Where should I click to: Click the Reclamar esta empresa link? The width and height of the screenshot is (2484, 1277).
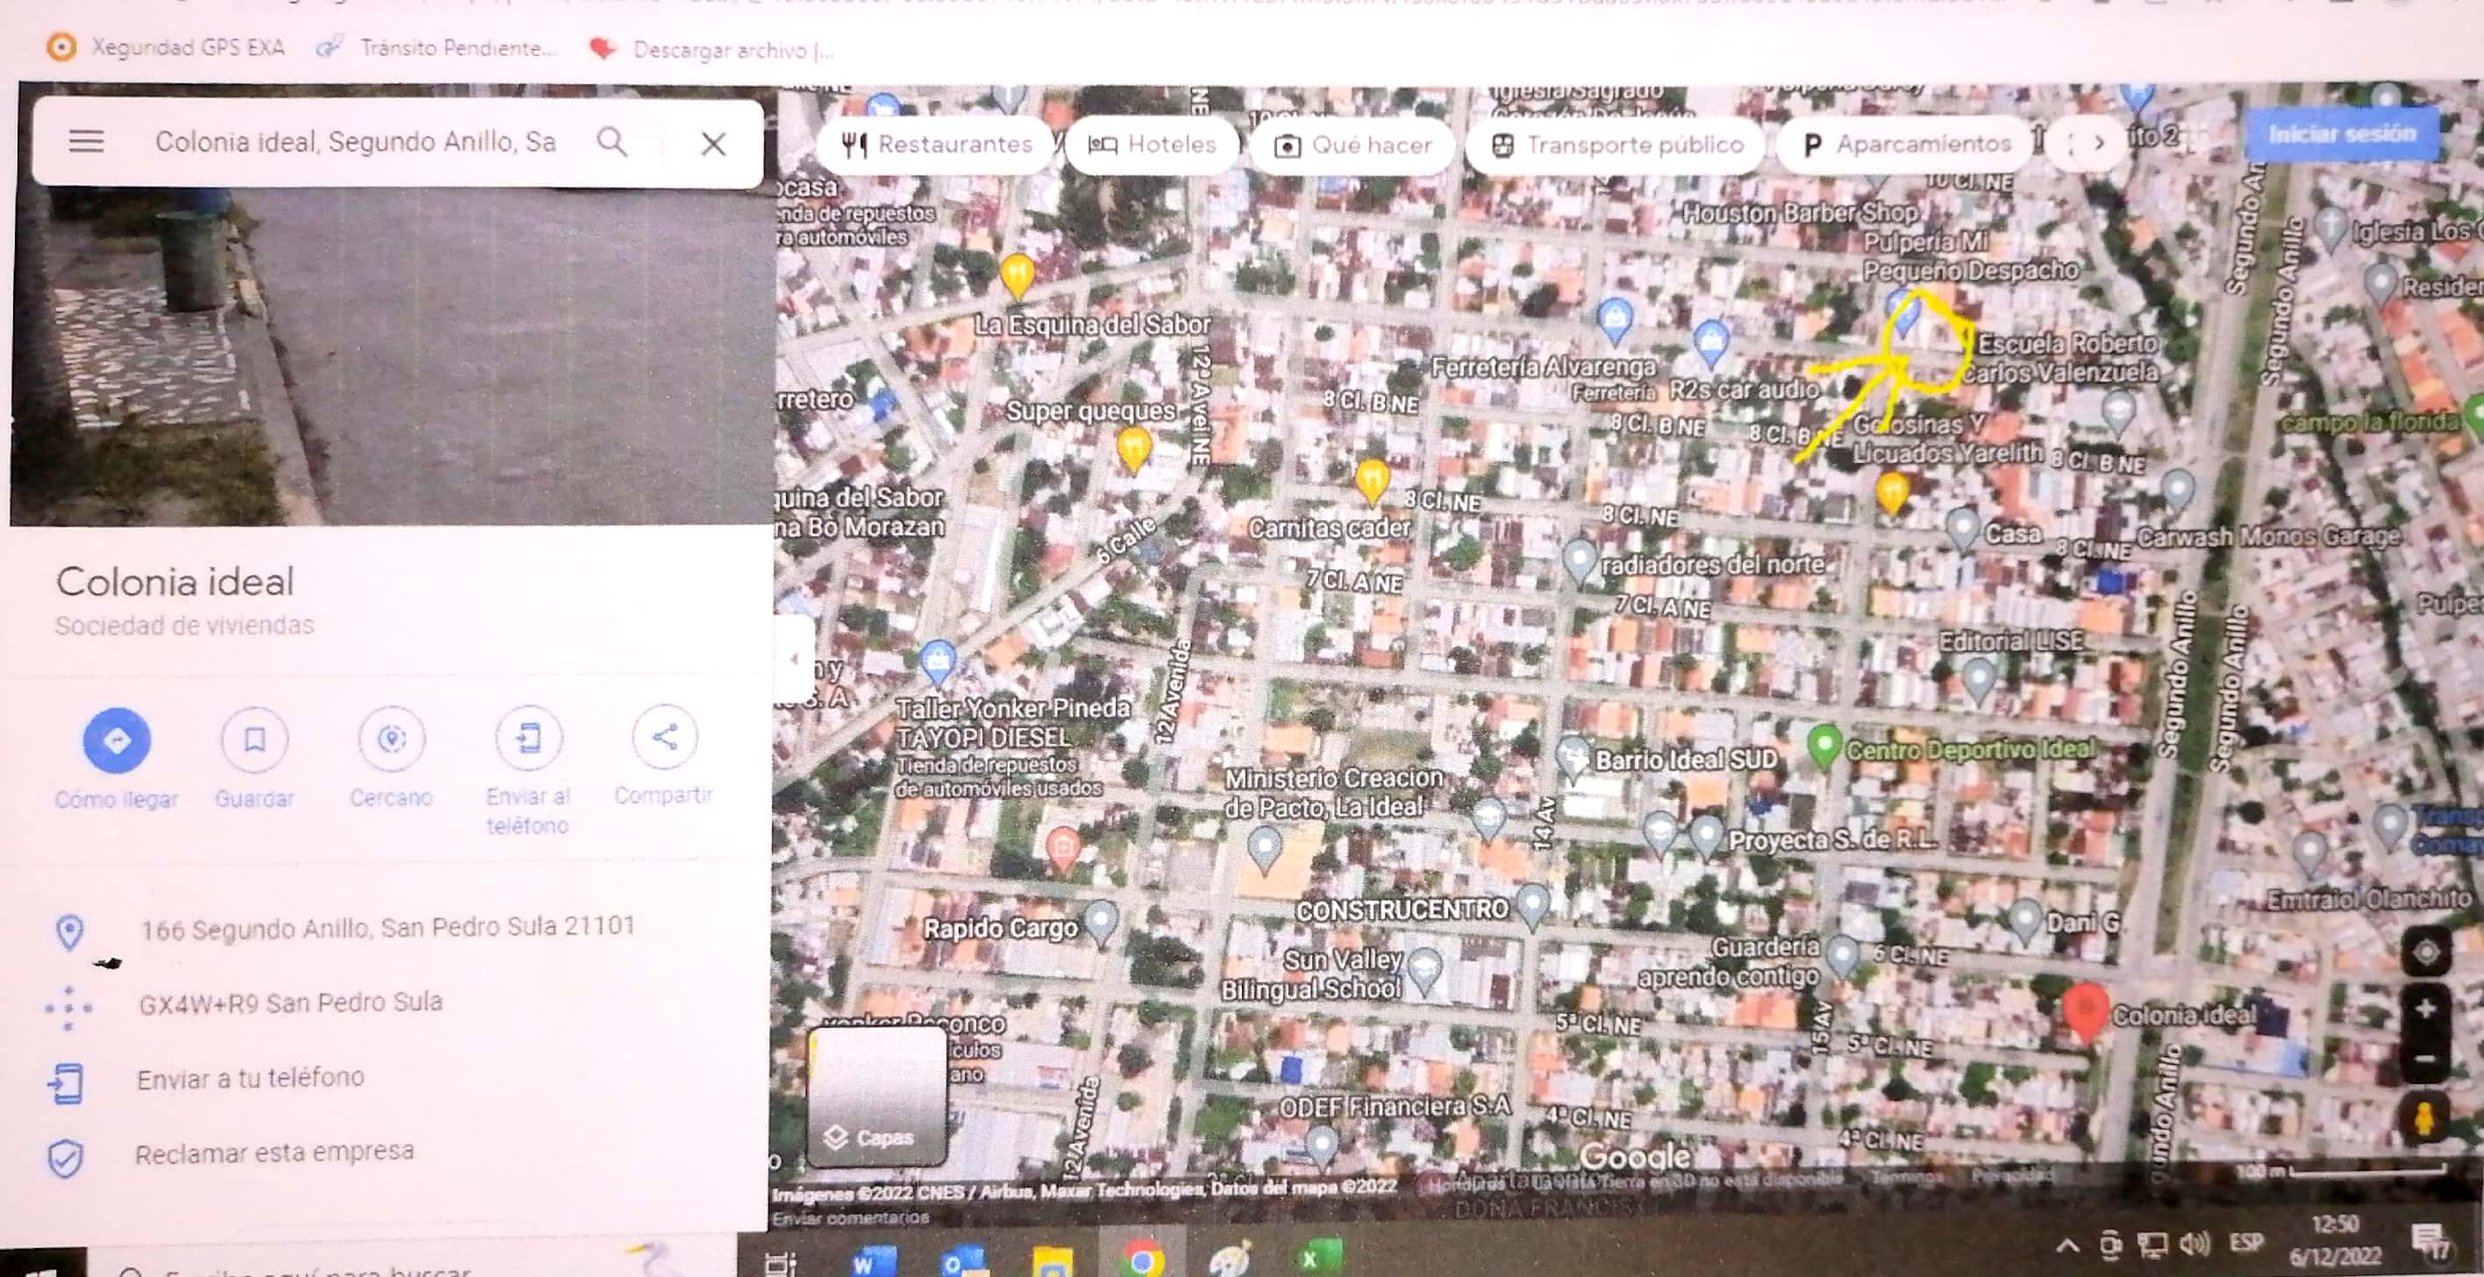pos(274,1153)
